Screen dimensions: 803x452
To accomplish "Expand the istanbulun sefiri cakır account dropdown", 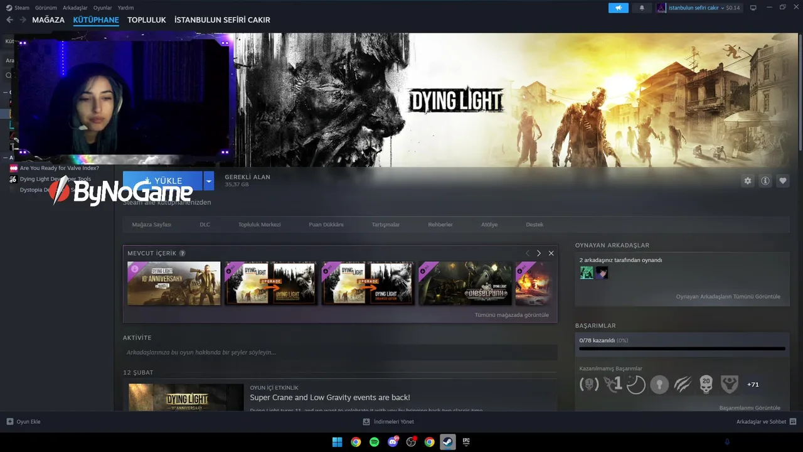I will [696, 8].
